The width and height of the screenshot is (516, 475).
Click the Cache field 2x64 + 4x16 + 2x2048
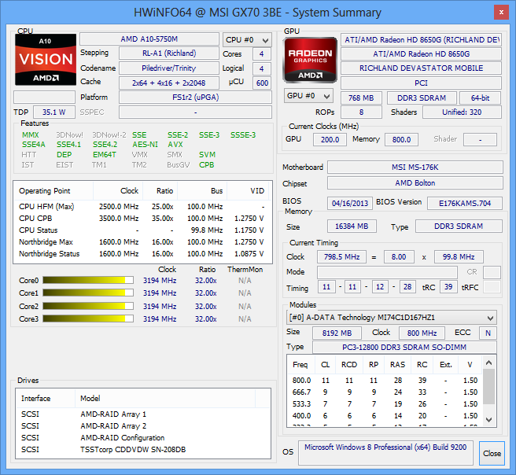[169, 83]
